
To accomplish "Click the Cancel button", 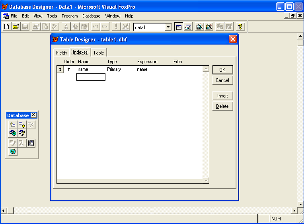I will pyautogui.click(x=222, y=80).
